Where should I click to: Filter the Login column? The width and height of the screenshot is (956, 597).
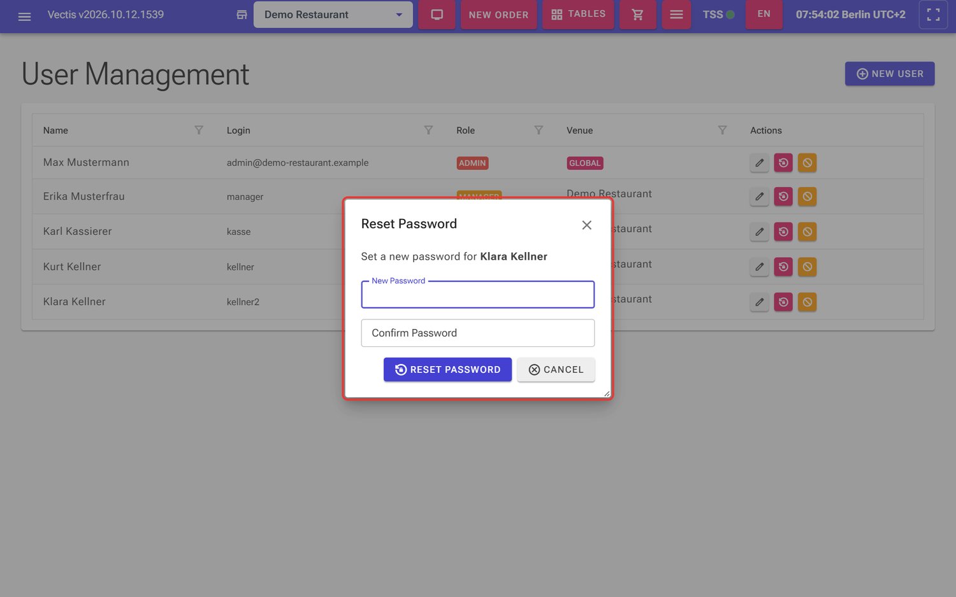click(x=428, y=130)
